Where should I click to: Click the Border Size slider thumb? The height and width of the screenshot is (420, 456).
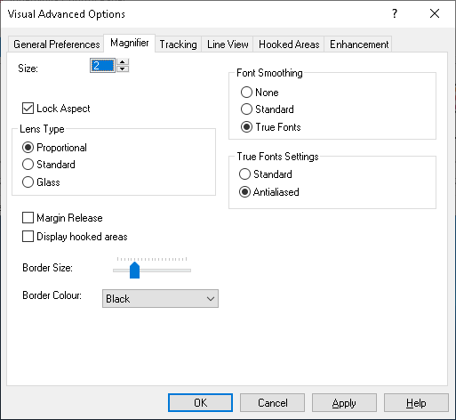pos(134,270)
